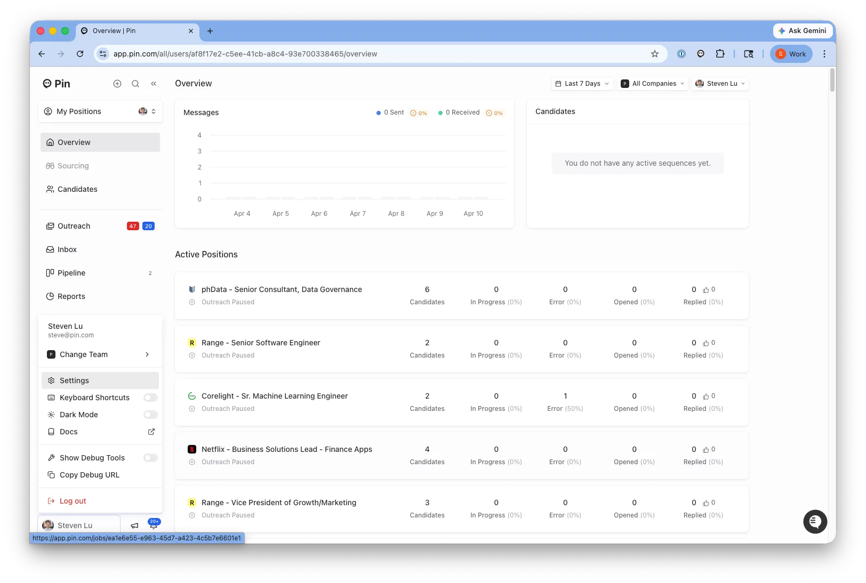Click the thumbs-up icon in the Netflix row
Viewport: 866px width, 583px height.
click(706, 450)
